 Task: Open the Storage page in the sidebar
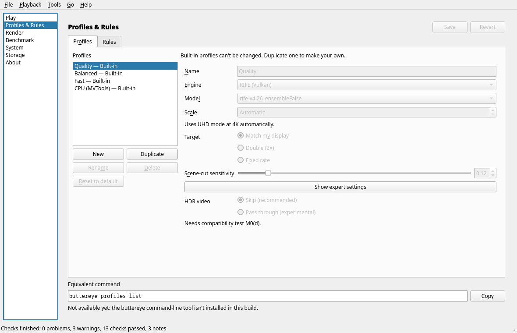31,55
